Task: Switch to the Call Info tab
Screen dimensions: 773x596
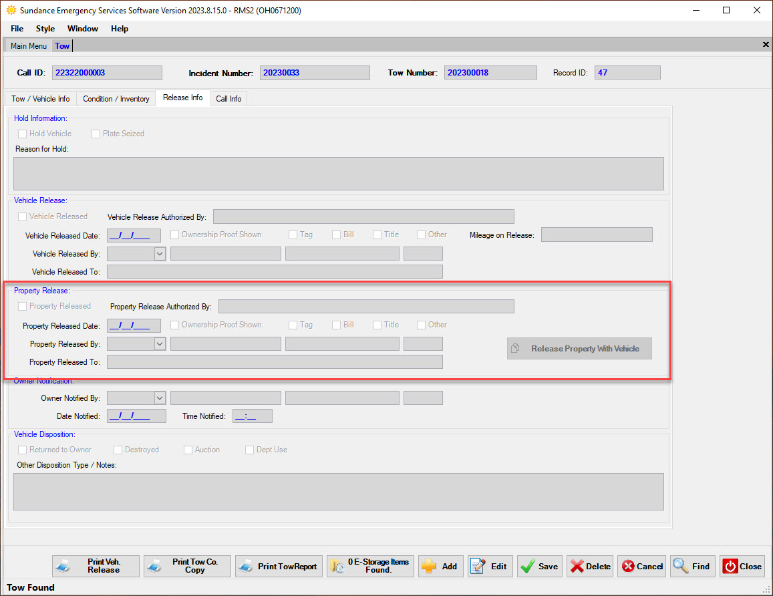Action: point(228,99)
